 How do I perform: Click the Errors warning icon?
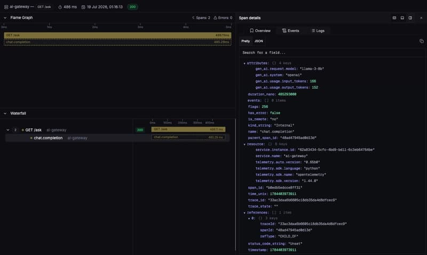(x=215, y=18)
